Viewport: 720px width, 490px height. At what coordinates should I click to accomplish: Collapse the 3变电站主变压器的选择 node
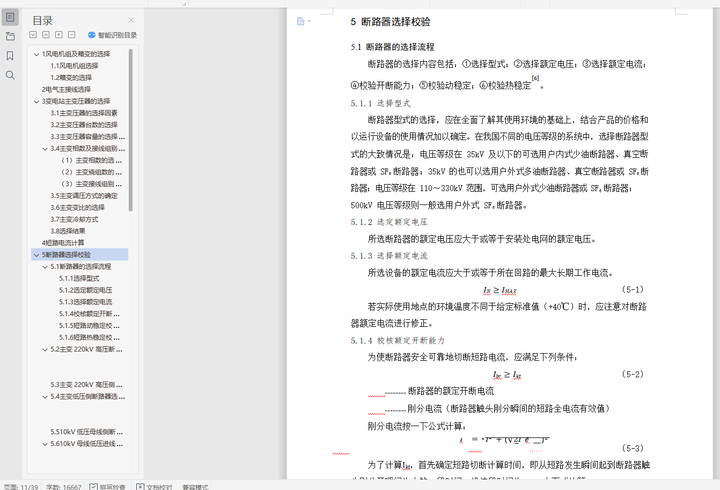[x=36, y=101]
